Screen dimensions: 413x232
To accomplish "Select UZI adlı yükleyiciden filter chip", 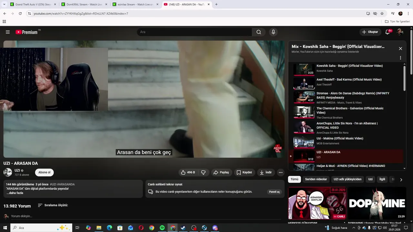I will click(348, 179).
